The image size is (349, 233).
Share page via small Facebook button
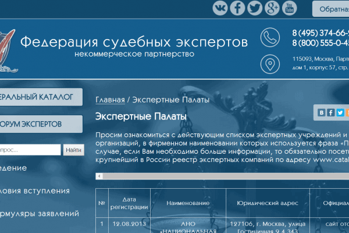click(331, 112)
